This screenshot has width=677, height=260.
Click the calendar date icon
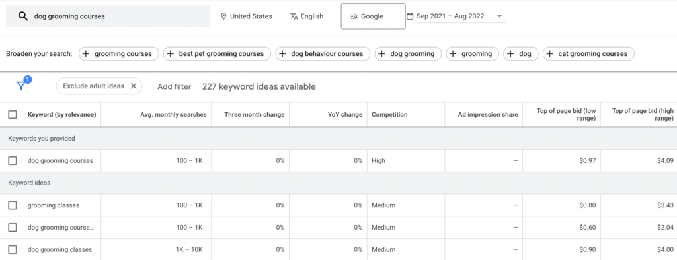tap(410, 16)
